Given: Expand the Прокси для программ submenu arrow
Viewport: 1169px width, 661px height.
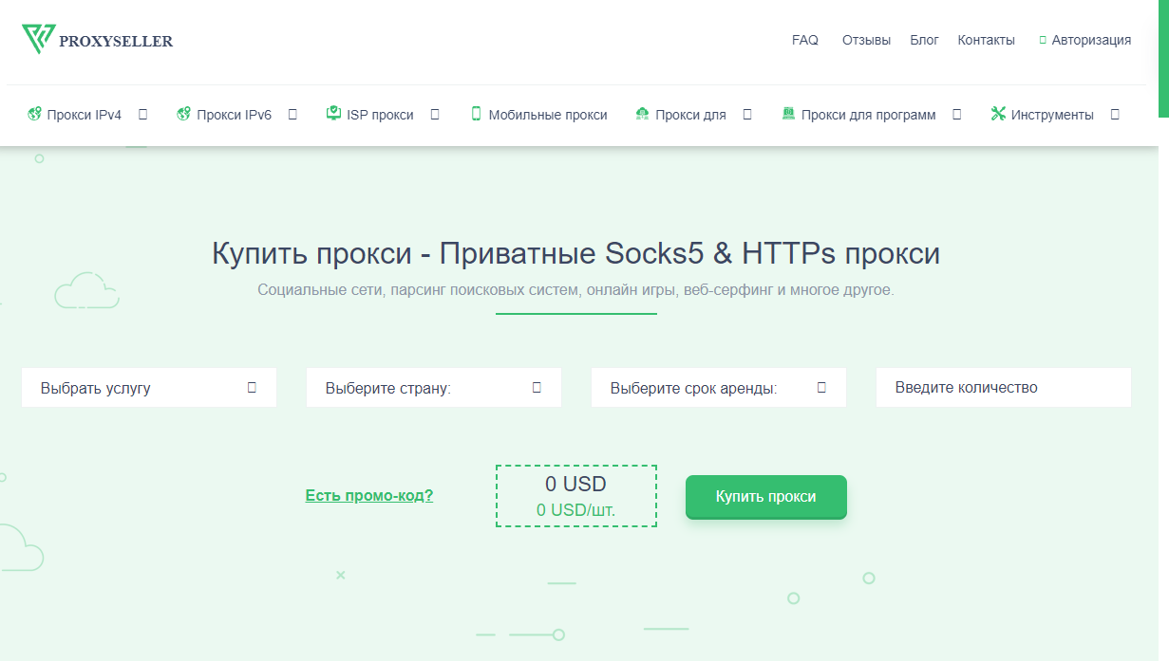Looking at the screenshot, I should [x=957, y=114].
